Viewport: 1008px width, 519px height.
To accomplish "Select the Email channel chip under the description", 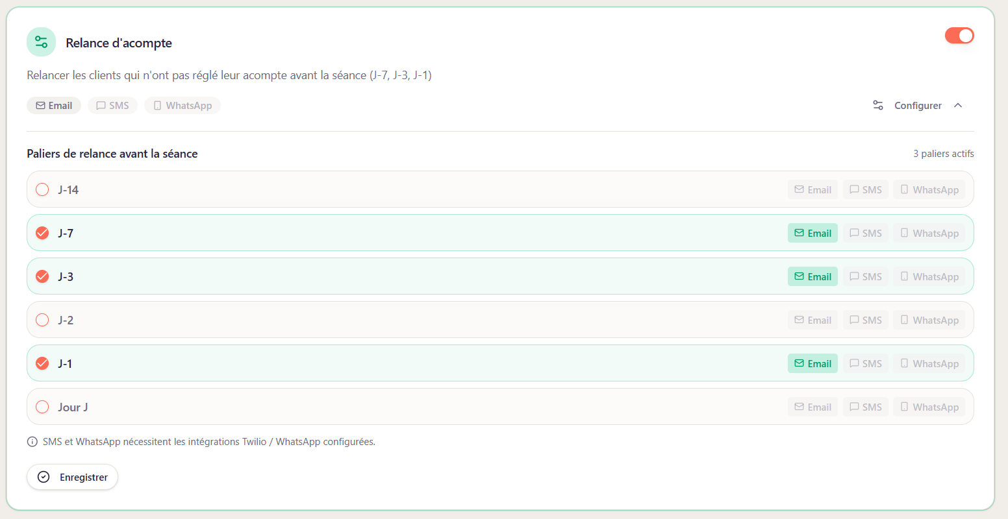I will (x=53, y=105).
